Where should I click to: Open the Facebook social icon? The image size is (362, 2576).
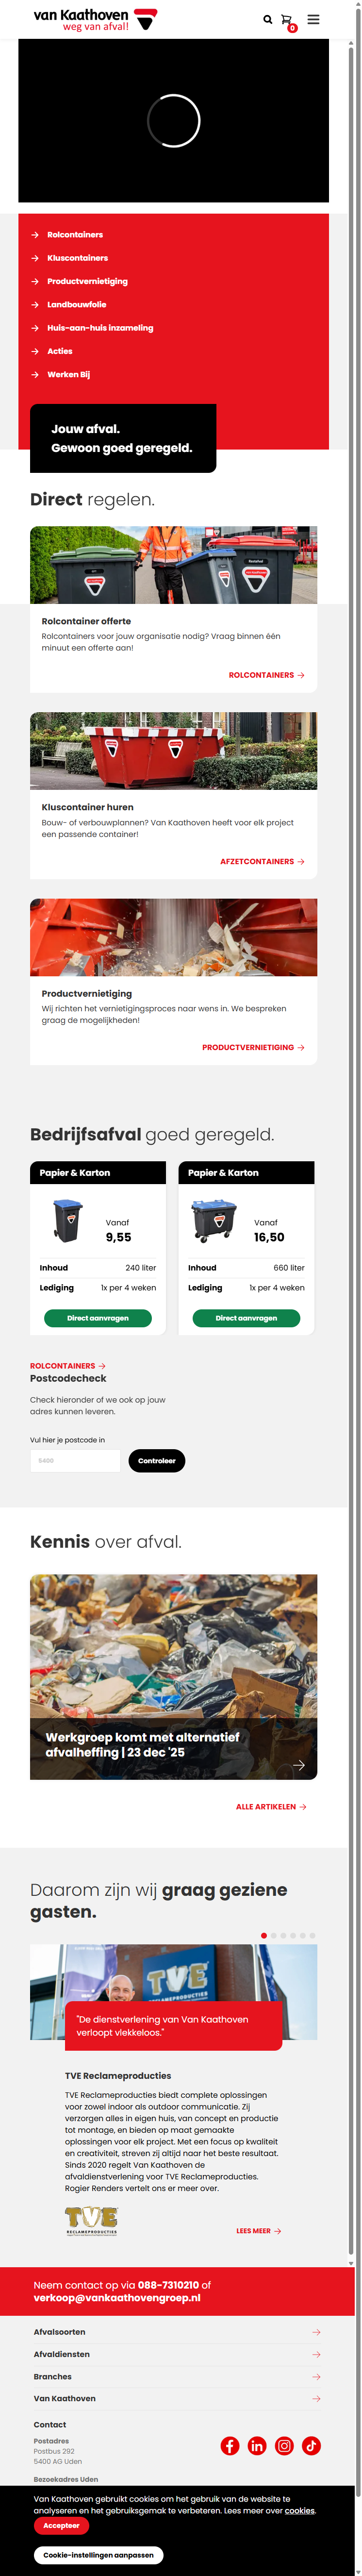tap(230, 2445)
